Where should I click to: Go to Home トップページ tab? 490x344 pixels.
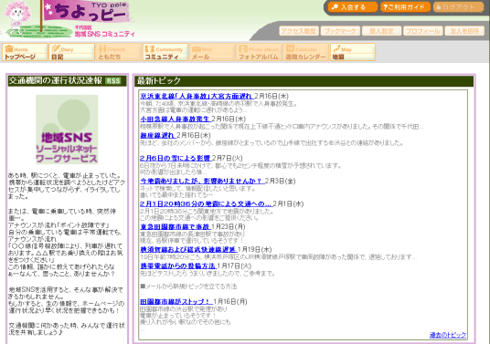[25, 52]
